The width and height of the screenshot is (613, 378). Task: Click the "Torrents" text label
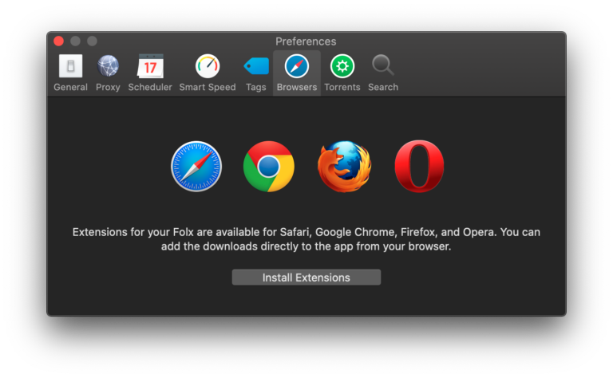342,88
